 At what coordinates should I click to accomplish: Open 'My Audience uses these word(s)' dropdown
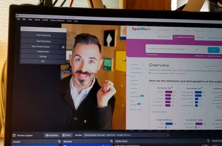tap(167, 49)
